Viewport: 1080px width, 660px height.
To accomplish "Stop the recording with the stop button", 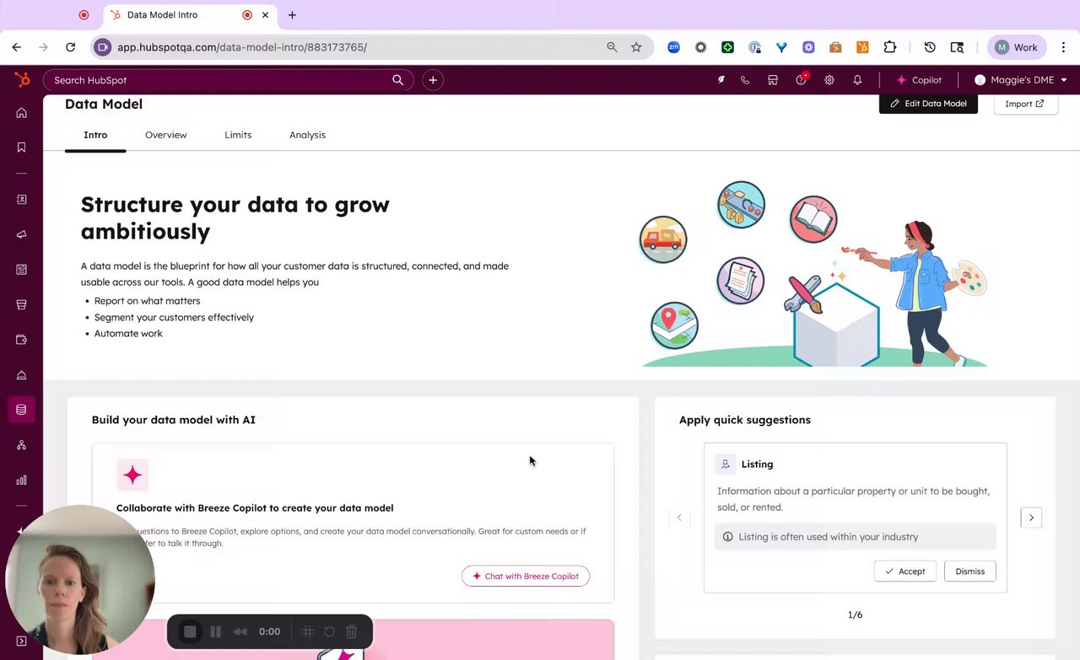I will (x=191, y=631).
